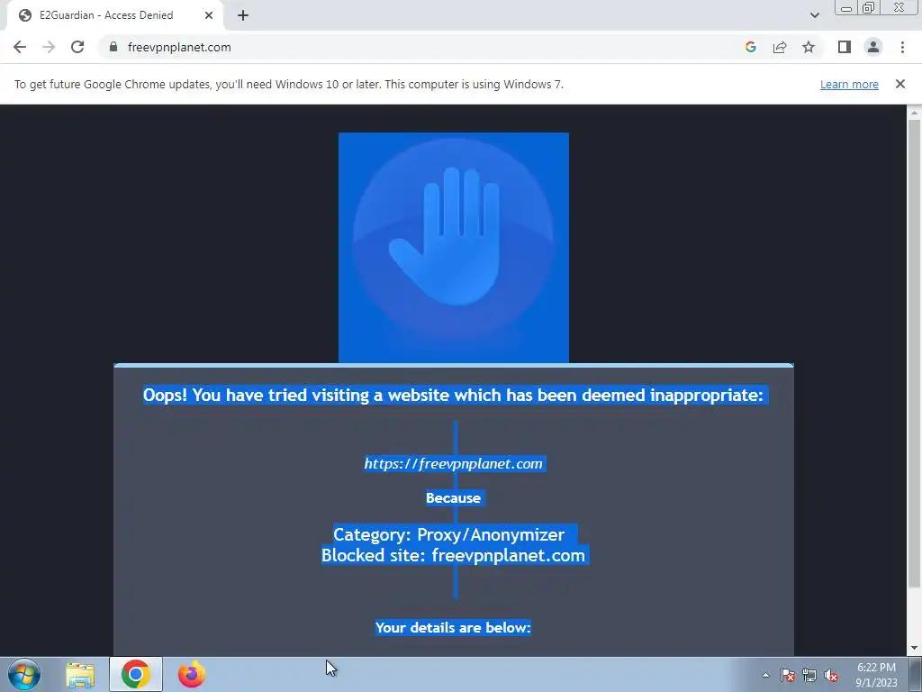The width and height of the screenshot is (922, 692).
Task: Click the blue stop hand image
Action: [x=454, y=247]
